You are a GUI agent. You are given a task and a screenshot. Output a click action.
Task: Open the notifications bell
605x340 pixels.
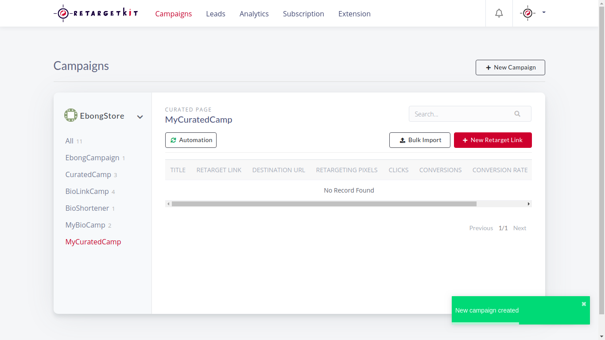click(x=499, y=13)
